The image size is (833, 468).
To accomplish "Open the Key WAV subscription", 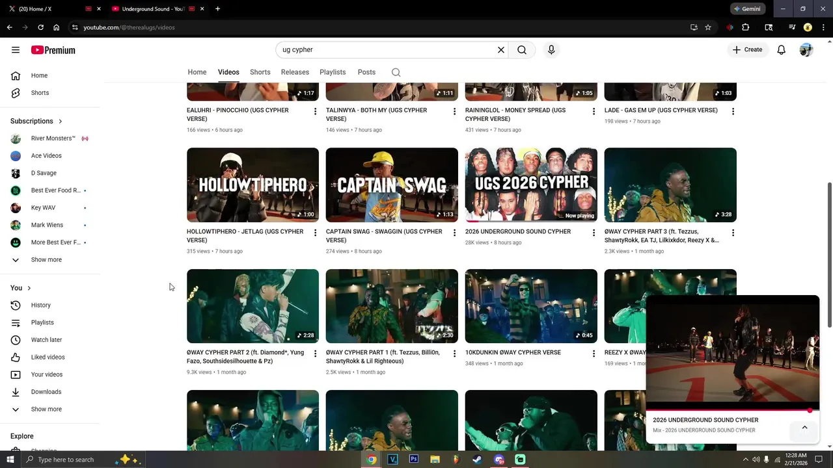I will 43,207.
